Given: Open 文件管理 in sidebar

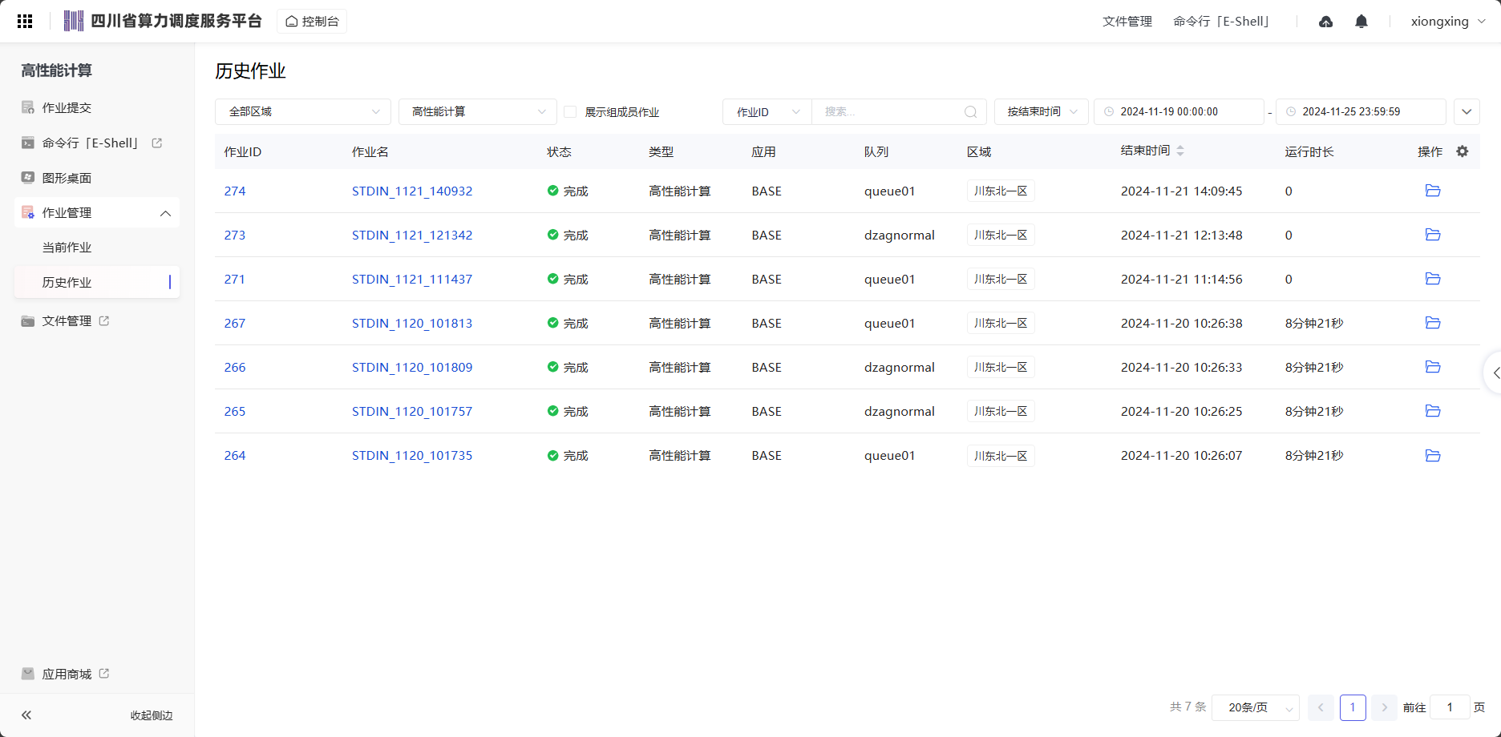Looking at the screenshot, I should point(67,320).
